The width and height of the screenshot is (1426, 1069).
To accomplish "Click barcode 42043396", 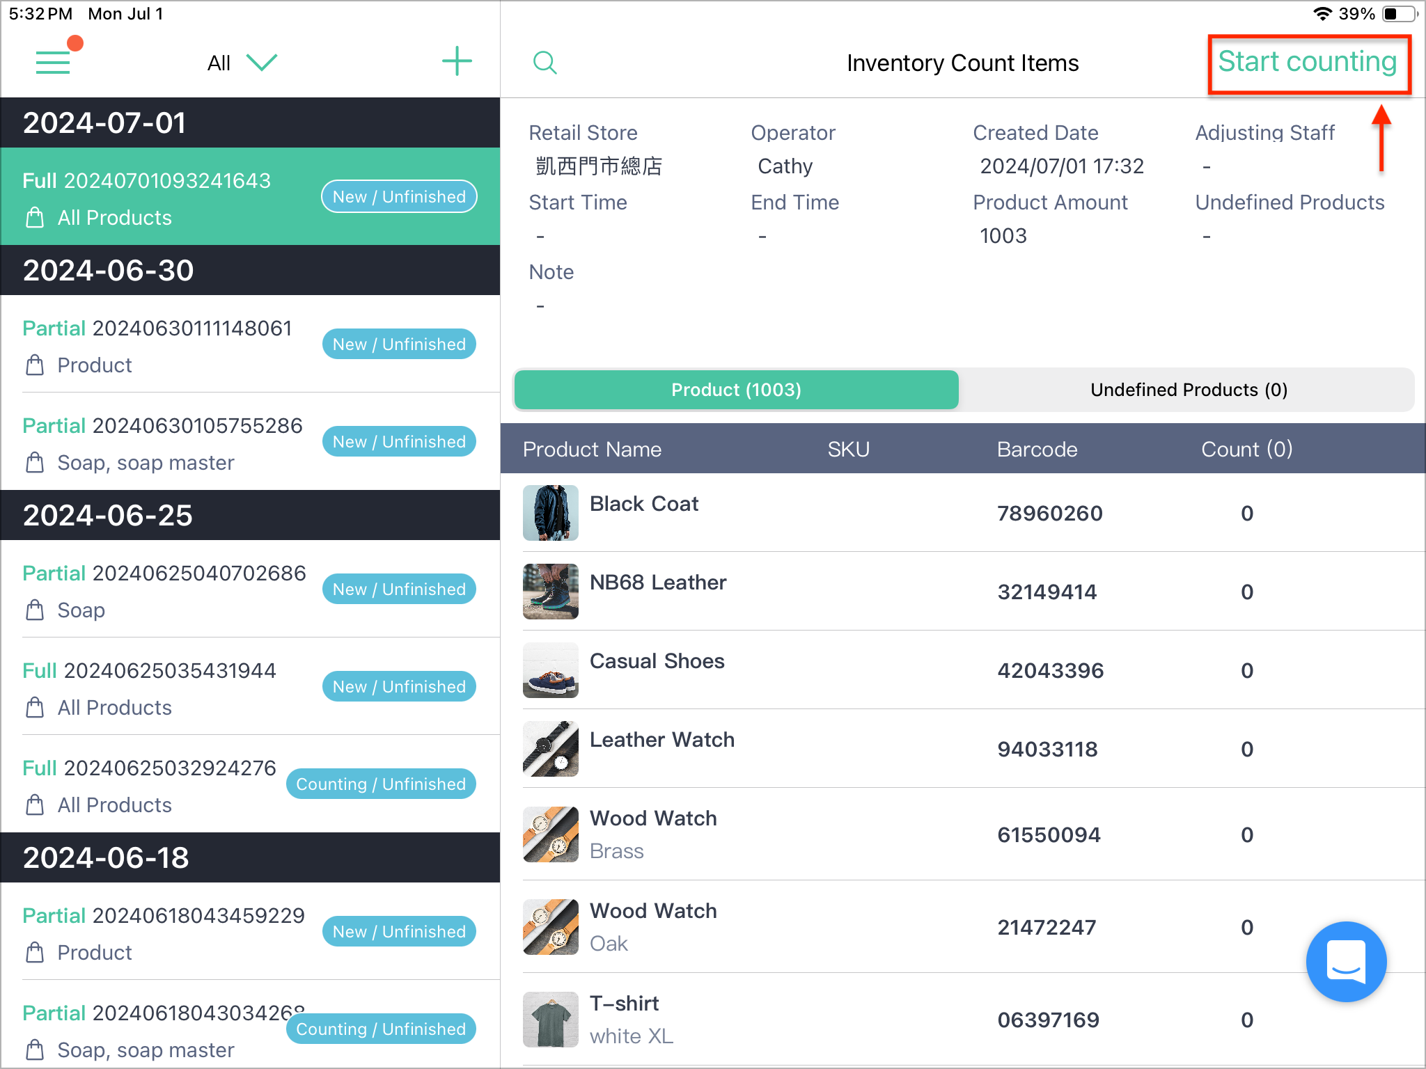I will click(x=1050, y=671).
